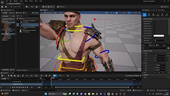This screenshot has width=170, height=96.
Task: Toggle the third Animation Settings Display checkbox
Action: (154, 26)
